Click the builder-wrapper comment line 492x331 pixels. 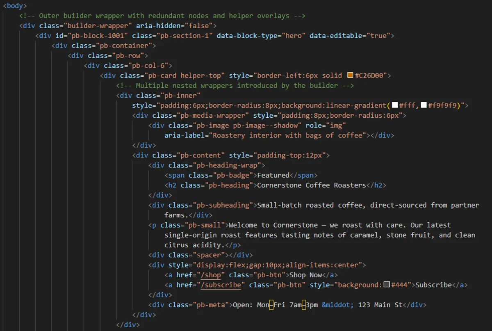click(x=164, y=16)
